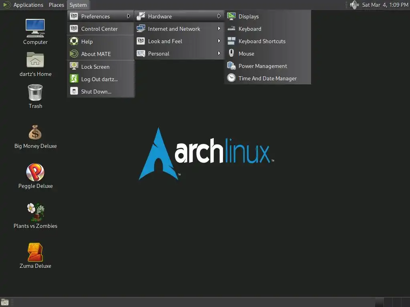
Task: Click the Mouse icon in Hardware submenu
Action: click(231, 53)
